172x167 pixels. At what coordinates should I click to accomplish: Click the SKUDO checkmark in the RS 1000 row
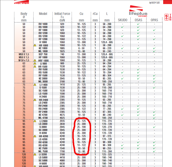[x=123, y=27]
